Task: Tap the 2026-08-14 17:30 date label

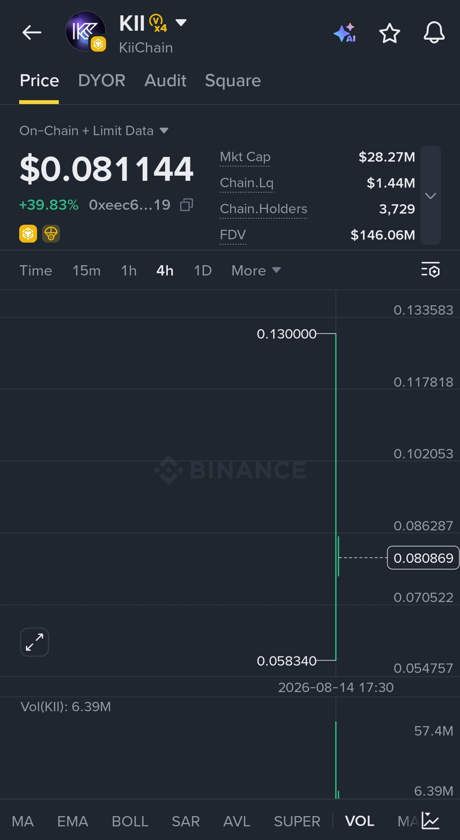Action: coord(336,687)
